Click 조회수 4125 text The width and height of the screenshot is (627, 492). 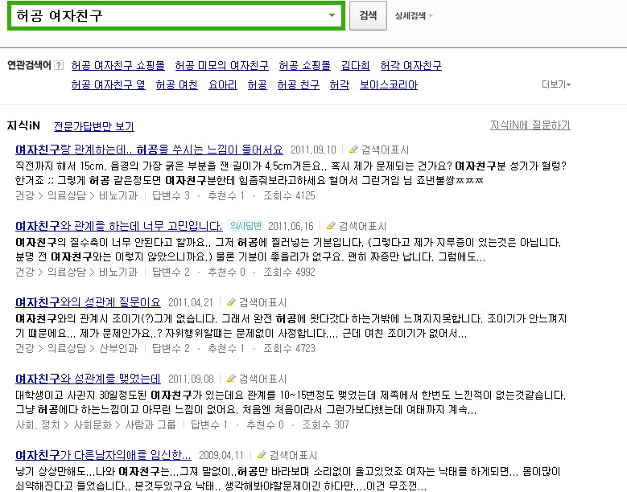[x=289, y=195]
